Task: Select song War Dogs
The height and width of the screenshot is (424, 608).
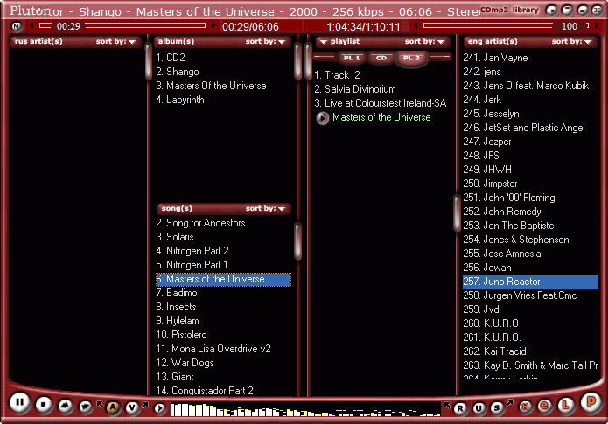Action: pos(185,363)
